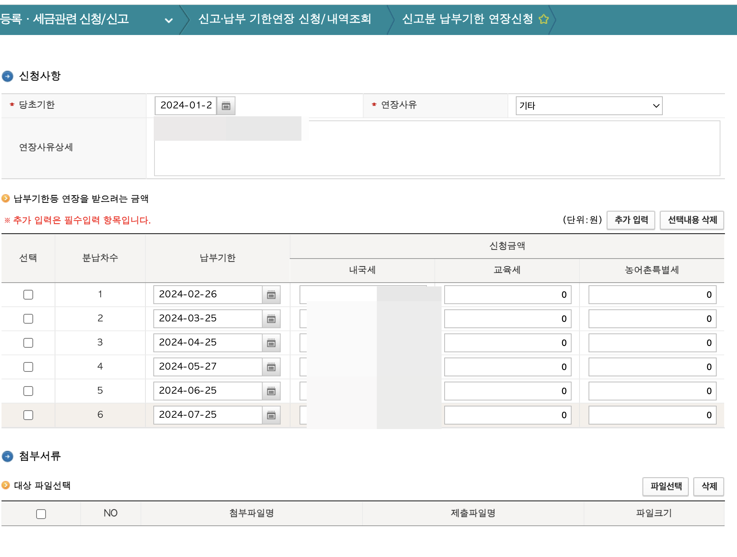The image size is (737, 557).
Task: Open calendar for 2024-03-25 payment deadline
Action: point(271,319)
